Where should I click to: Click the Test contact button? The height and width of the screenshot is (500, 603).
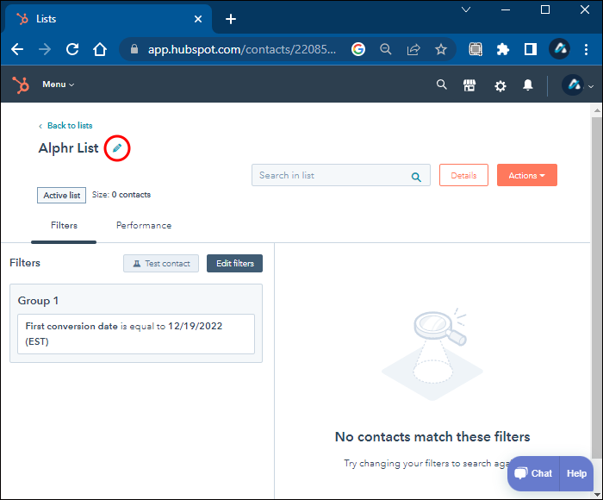[x=161, y=263]
